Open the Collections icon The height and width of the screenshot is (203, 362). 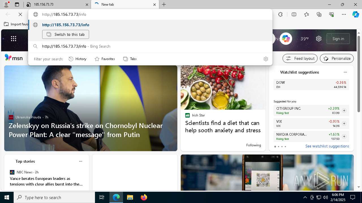click(x=319, y=14)
